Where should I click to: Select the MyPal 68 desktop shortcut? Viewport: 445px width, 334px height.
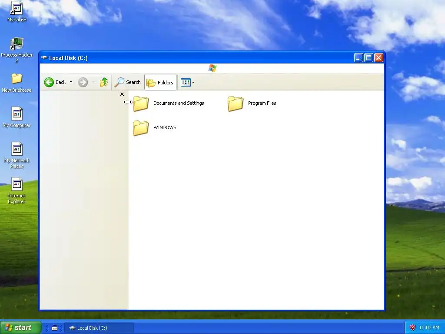click(17, 12)
